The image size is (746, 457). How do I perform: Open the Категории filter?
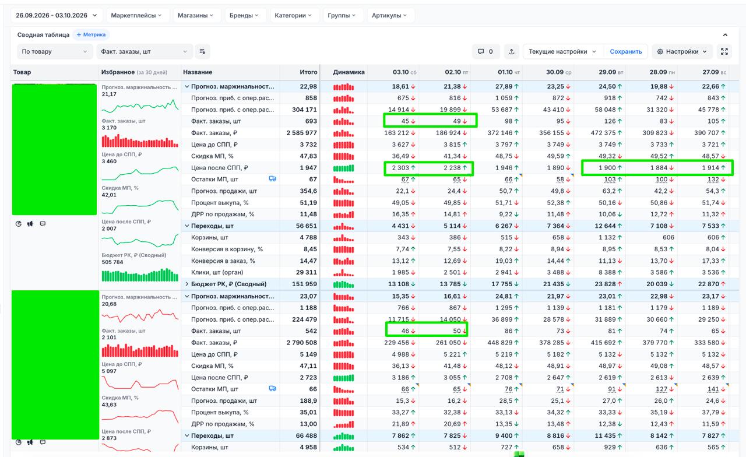294,15
